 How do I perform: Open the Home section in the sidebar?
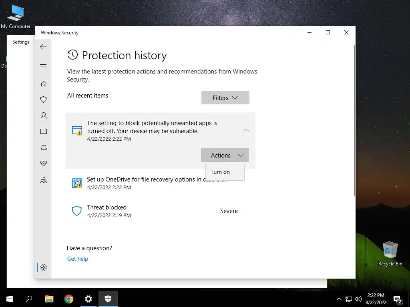pyautogui.click(x=43, y=84)
